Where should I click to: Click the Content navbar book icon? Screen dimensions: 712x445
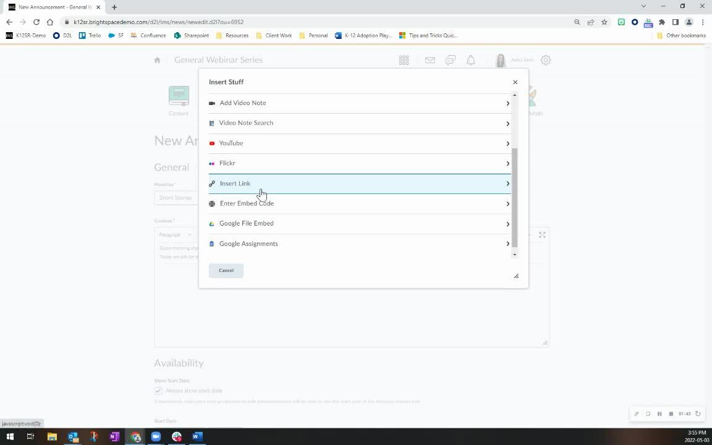point(179,96)
